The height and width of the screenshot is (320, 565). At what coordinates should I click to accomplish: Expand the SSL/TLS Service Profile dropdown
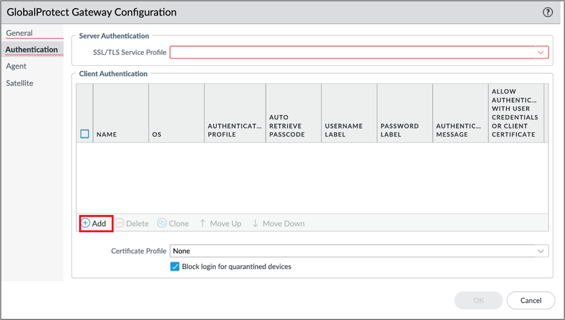(x=541, y=52)
